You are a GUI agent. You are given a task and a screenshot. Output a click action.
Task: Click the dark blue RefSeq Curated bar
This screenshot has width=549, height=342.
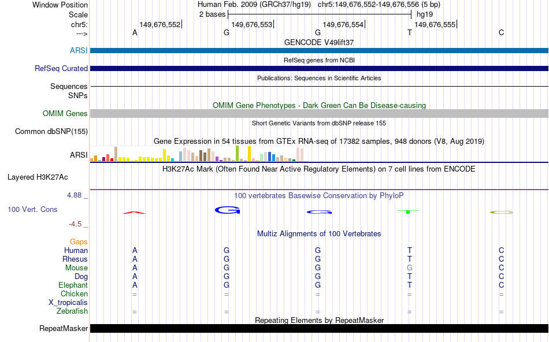coord(319,68)
